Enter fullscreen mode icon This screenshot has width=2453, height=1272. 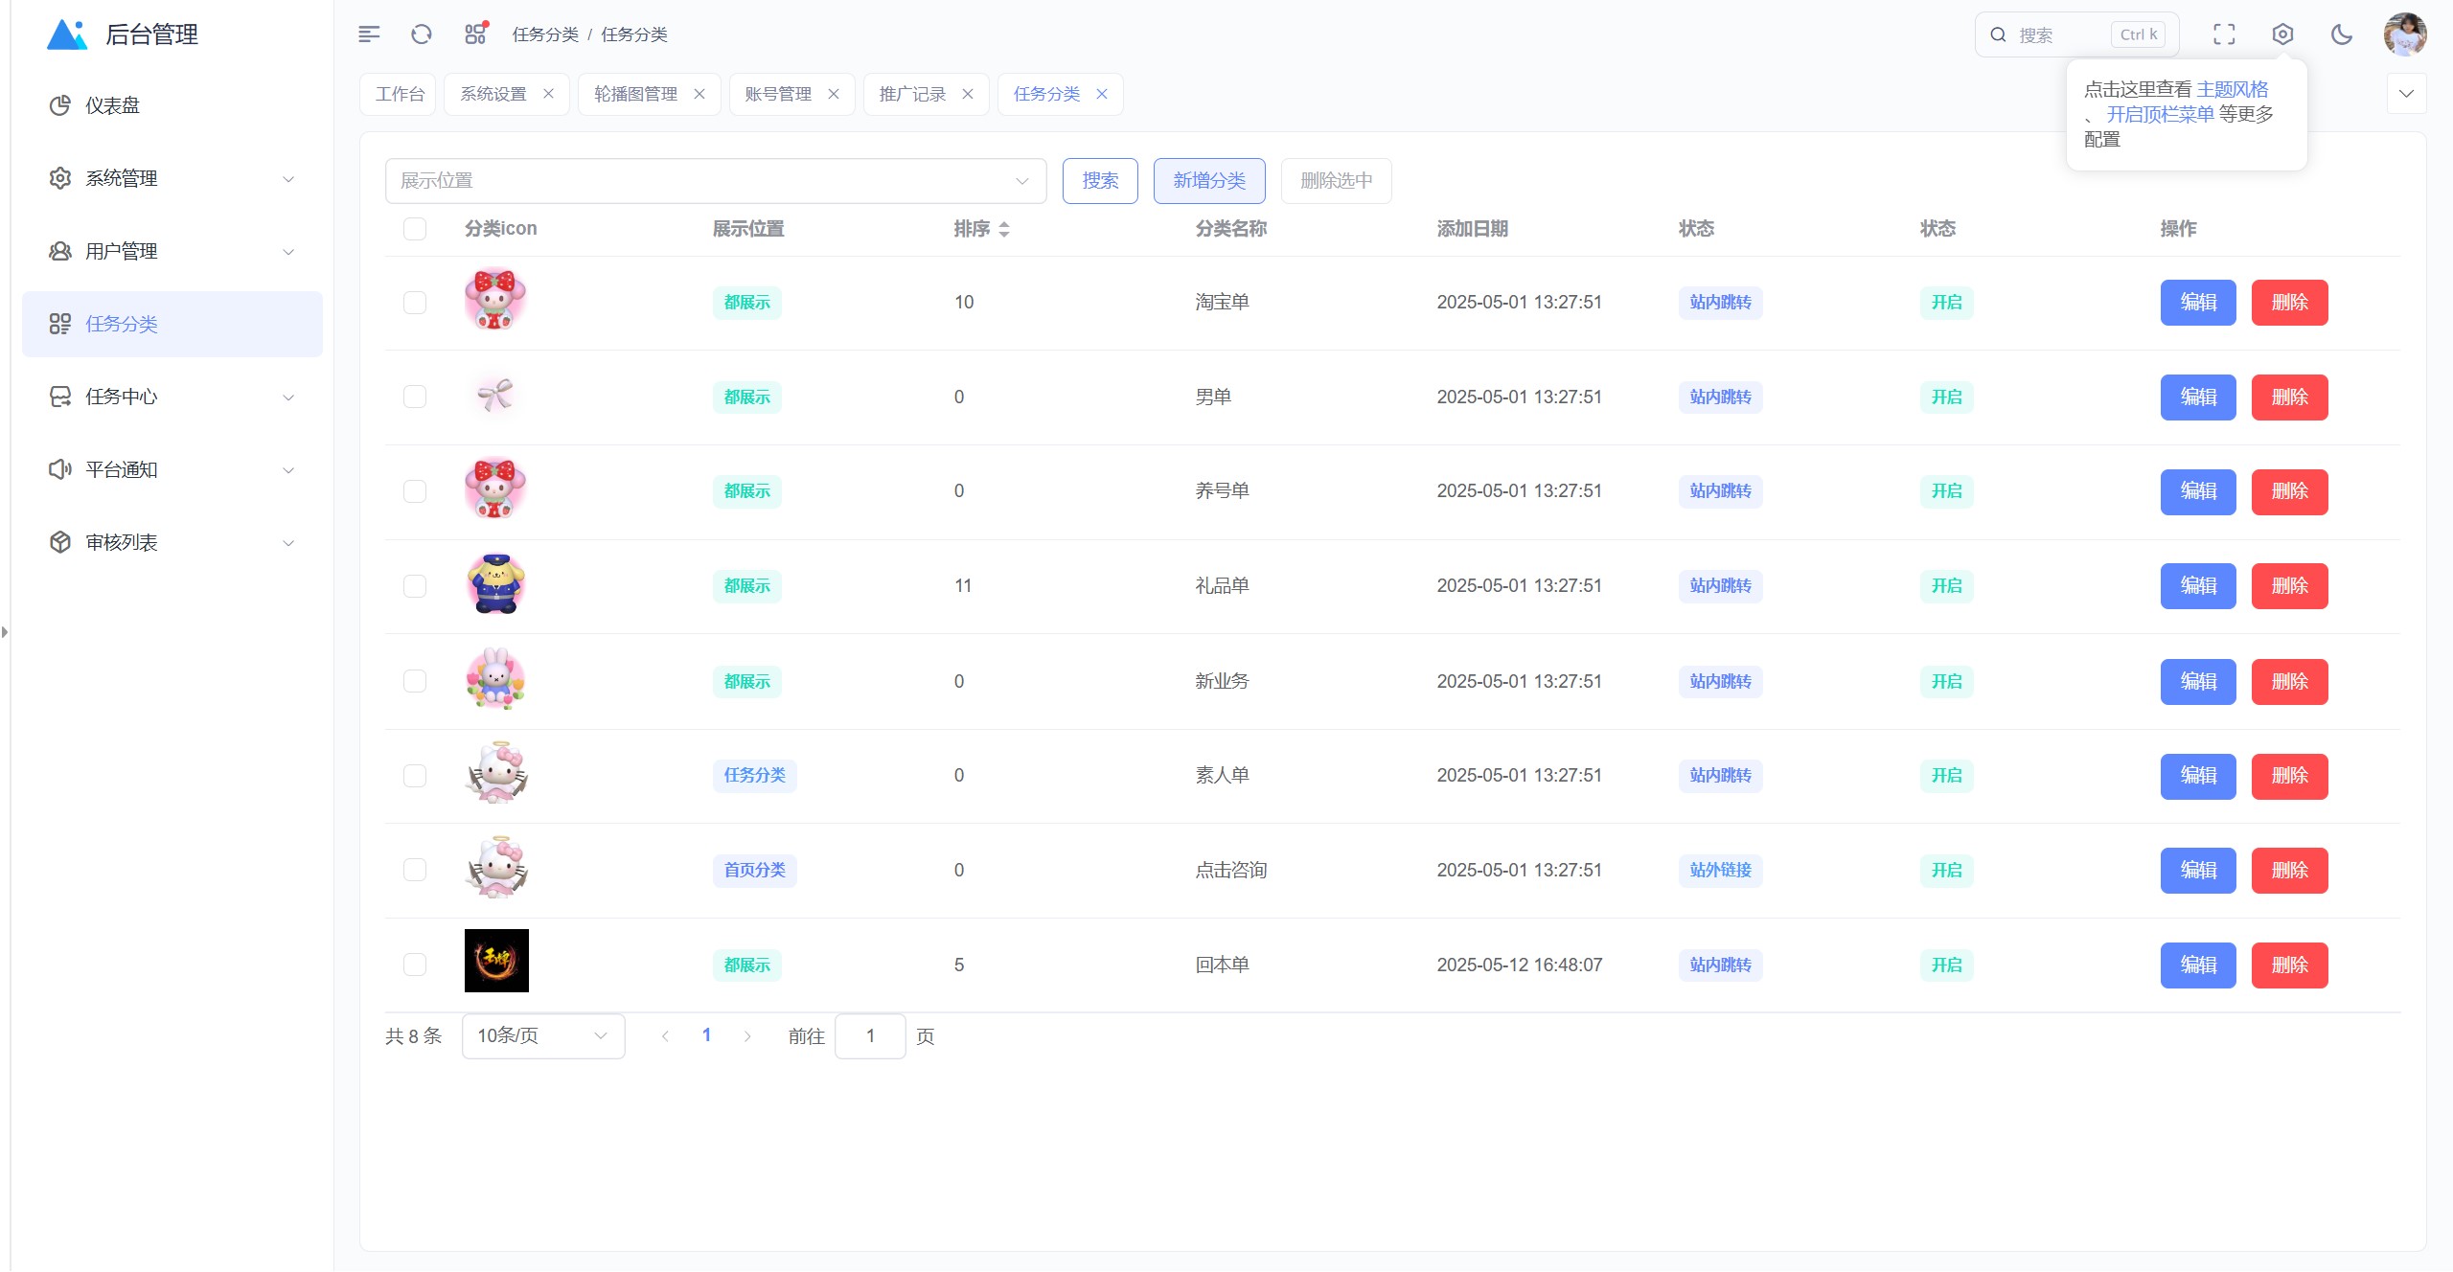(x=2224, y=34)
